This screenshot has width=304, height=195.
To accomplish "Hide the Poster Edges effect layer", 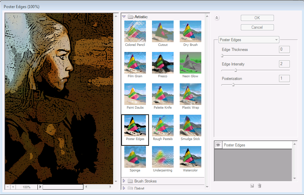I will pyautogui.click(x=218, y=145).
